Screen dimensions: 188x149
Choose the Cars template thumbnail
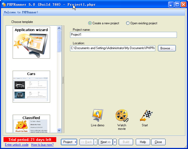31,87
